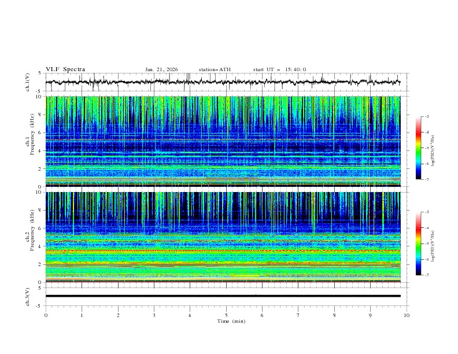Select the station=ATH label
The image size is (458, 354).
click(x=215, y=69)
